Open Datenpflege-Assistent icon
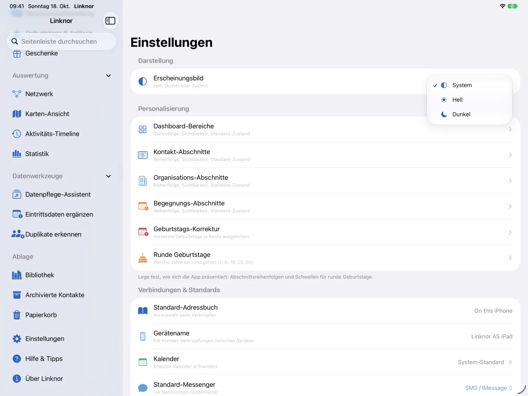The height and width of the screenshot is (396, 528). [17, 195]
